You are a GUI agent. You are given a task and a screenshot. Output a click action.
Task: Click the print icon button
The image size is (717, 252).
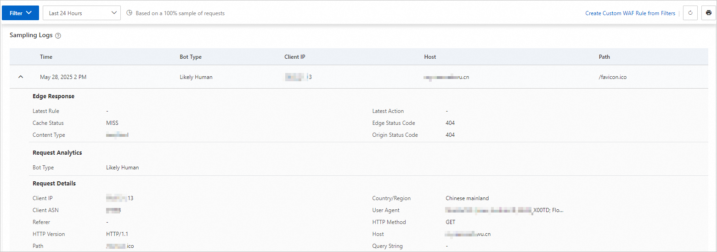708,13
